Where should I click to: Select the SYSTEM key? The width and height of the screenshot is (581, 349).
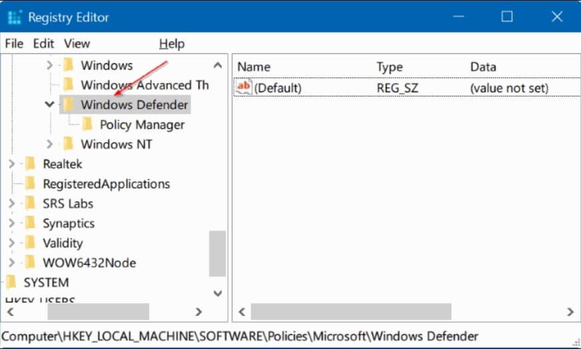tap(46, 282)
